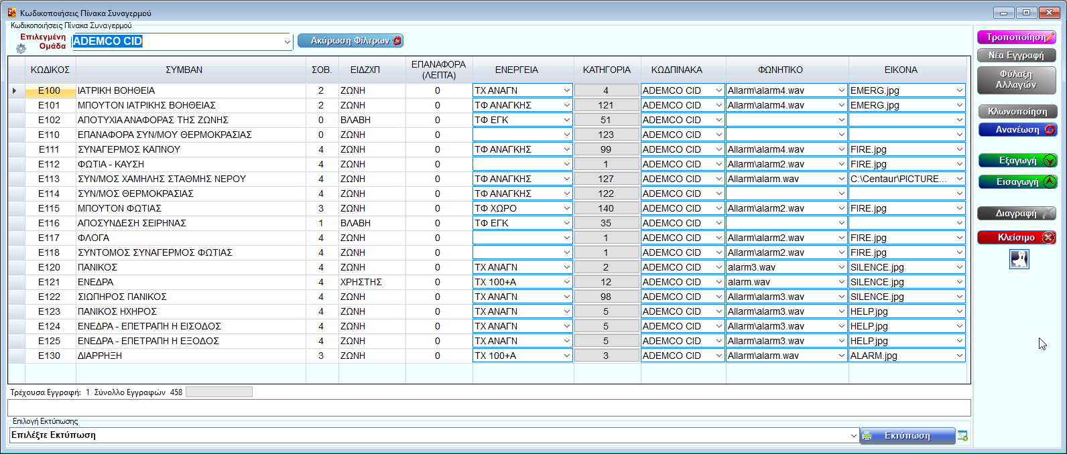Click the ghost icon below Κλείσιμο
Image resolution: width=1067 pixels, height=454 pixels.
point(1019,259)
